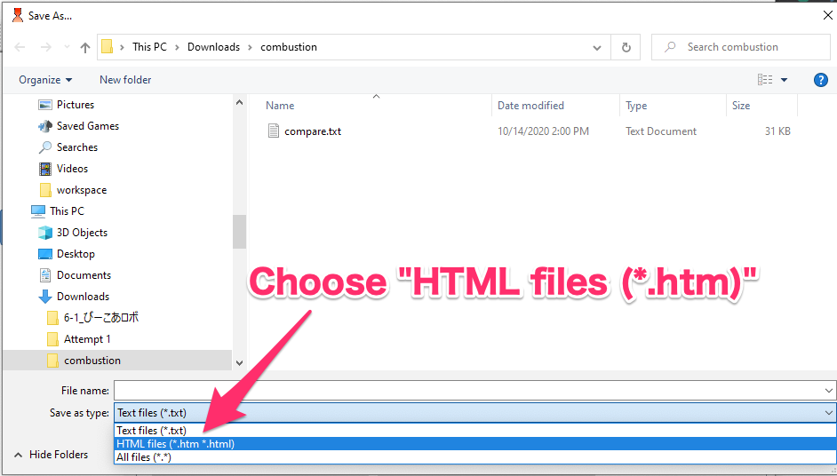Choose Text files (*.txt) from list
Screen dimensions: 837x476
click(475, 430)
